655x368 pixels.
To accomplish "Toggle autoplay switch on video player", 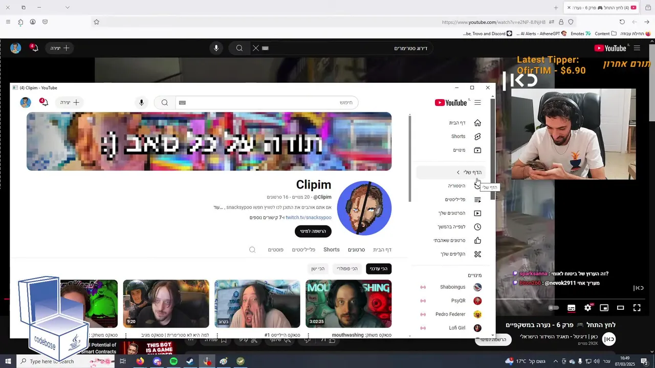I will [554, 308].
